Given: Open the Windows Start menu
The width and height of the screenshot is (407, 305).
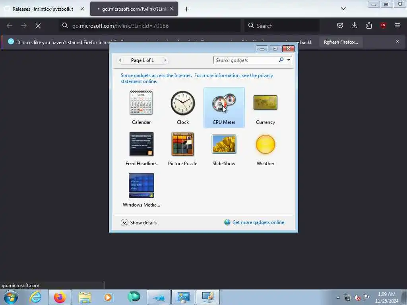Looking at the screenshot, I should (x=11, y=297).
